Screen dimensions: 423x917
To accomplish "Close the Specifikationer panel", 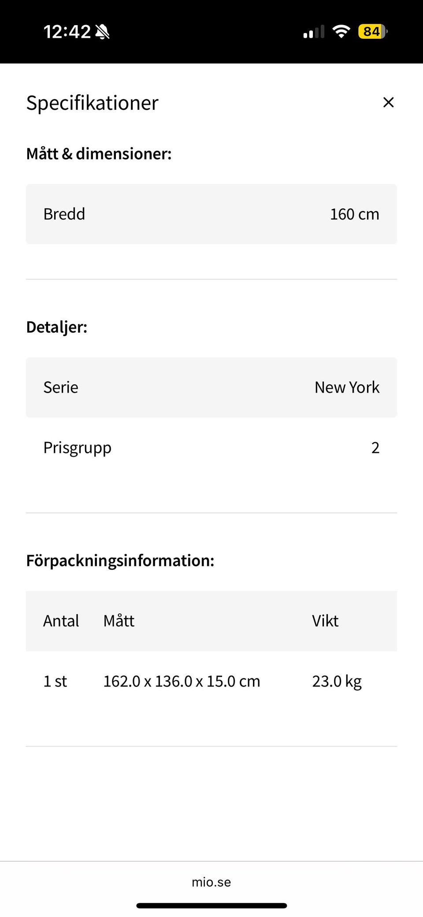I will 388,102.
